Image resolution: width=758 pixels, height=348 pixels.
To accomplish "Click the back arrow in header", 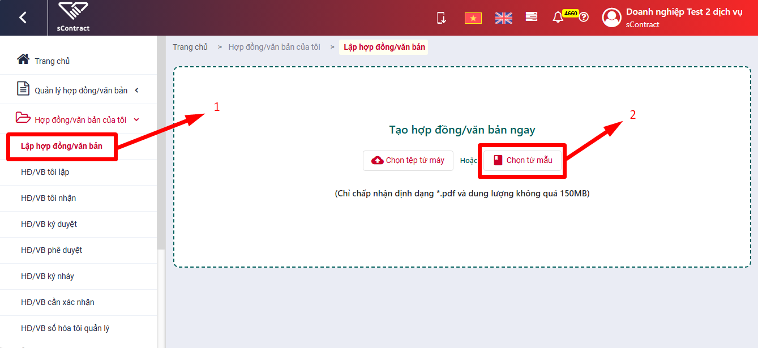I will point(23,18).
